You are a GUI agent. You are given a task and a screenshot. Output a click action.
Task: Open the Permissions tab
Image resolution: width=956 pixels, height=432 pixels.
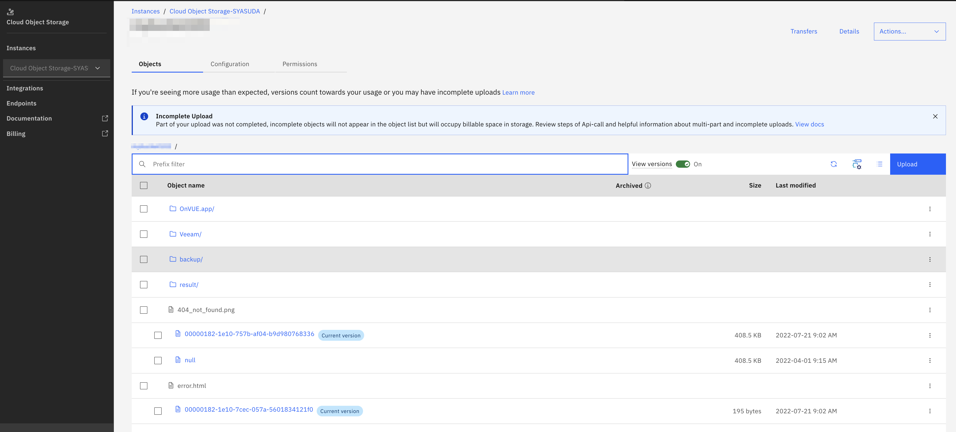coord(299,64)
